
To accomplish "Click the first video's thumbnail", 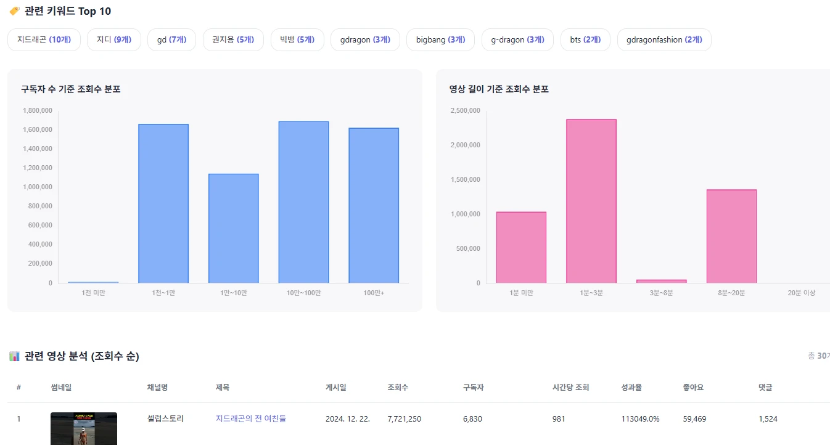I will (83, 428).
